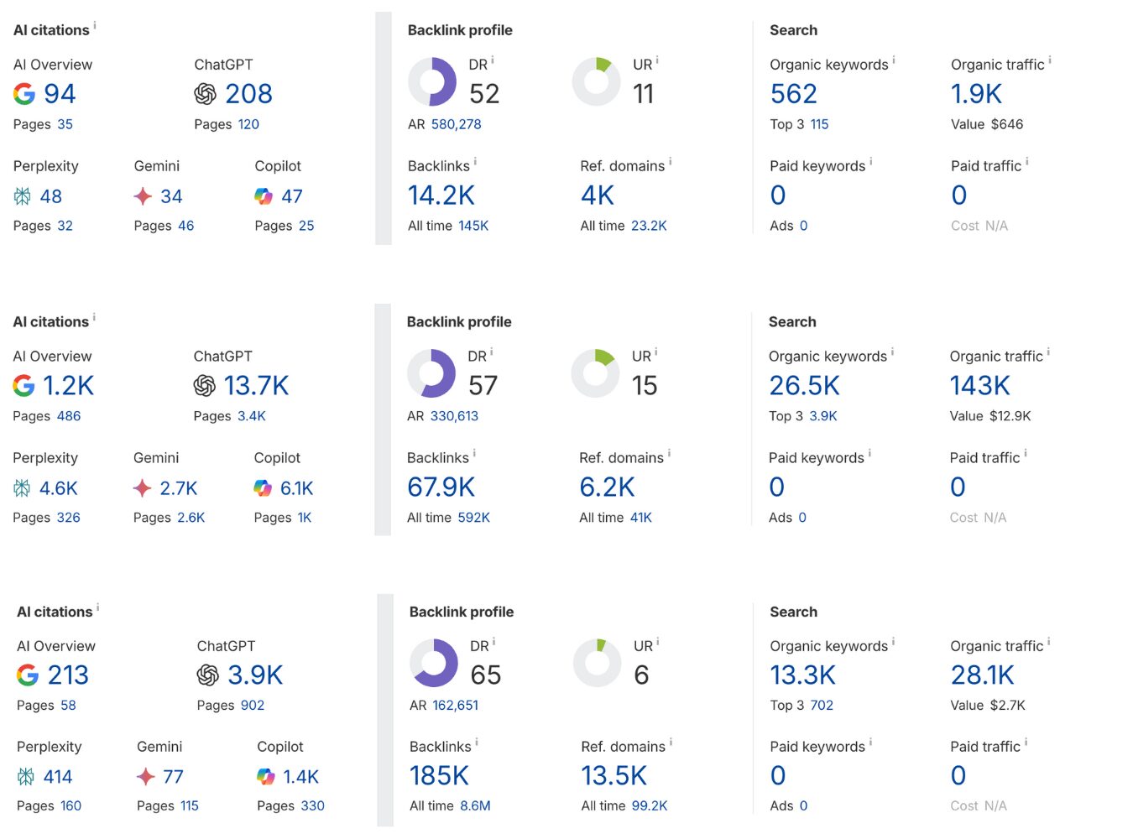Click the Google icon beside AI Overview 94

click(x=24, y=94)
